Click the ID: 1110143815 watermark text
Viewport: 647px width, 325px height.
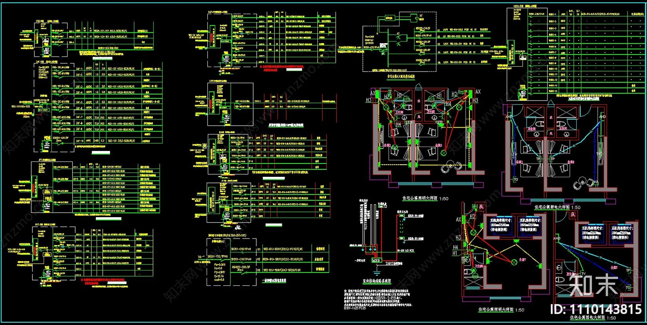tap(596, 309)
